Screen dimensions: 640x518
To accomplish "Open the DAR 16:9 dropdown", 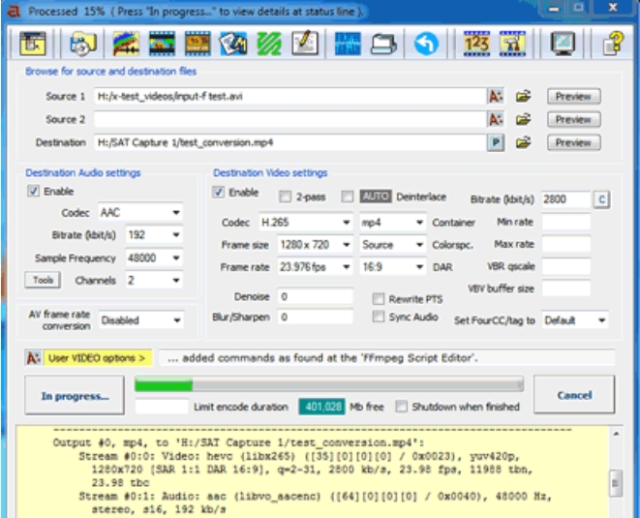I will click(393, 267).
